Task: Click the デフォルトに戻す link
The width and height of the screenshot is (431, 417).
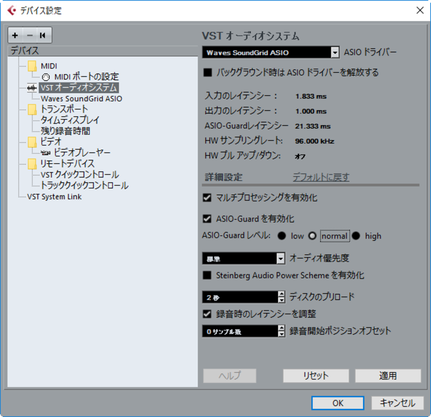Action: [x=321, y=177]
